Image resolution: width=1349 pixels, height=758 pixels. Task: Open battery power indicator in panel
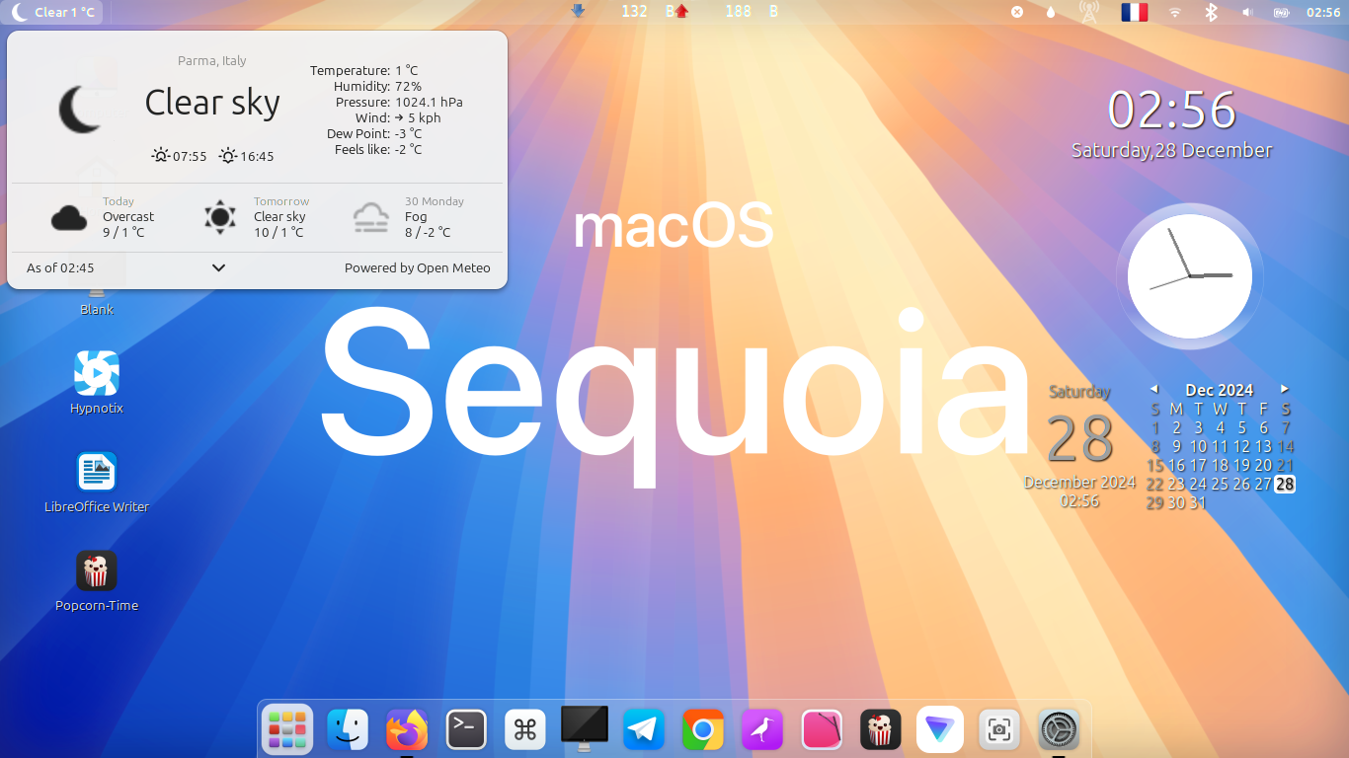(1282, 12)
